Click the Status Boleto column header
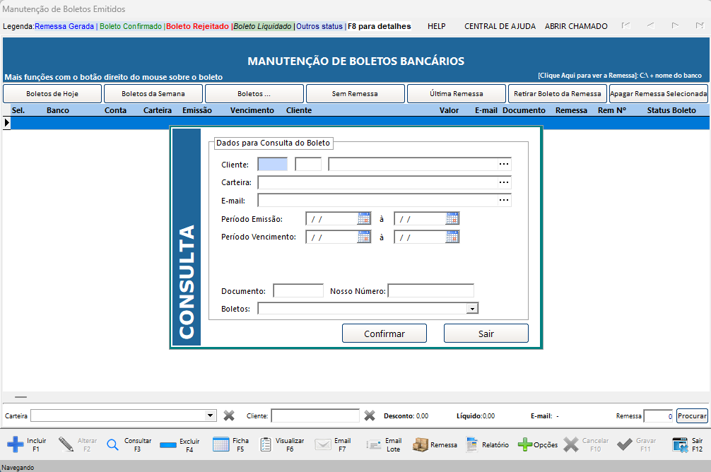This screenshot has width=711, height=472. point(671,110)
